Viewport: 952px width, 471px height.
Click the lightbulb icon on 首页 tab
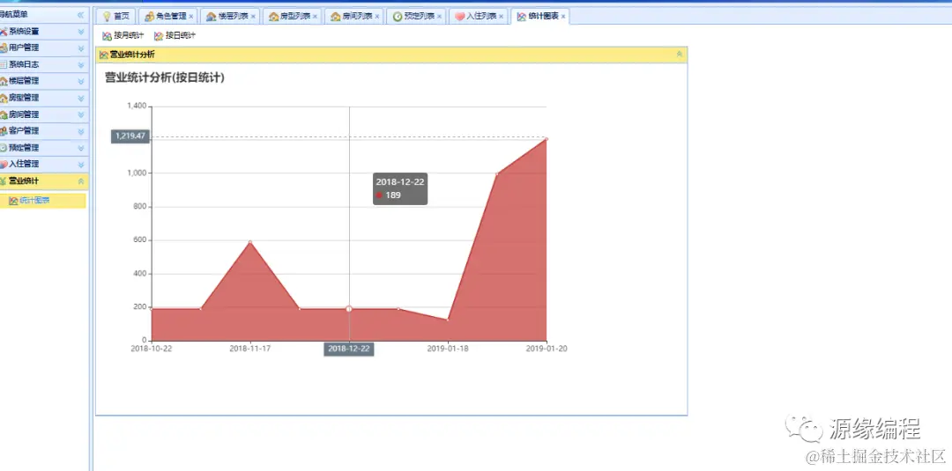click(x=107, y=17)
